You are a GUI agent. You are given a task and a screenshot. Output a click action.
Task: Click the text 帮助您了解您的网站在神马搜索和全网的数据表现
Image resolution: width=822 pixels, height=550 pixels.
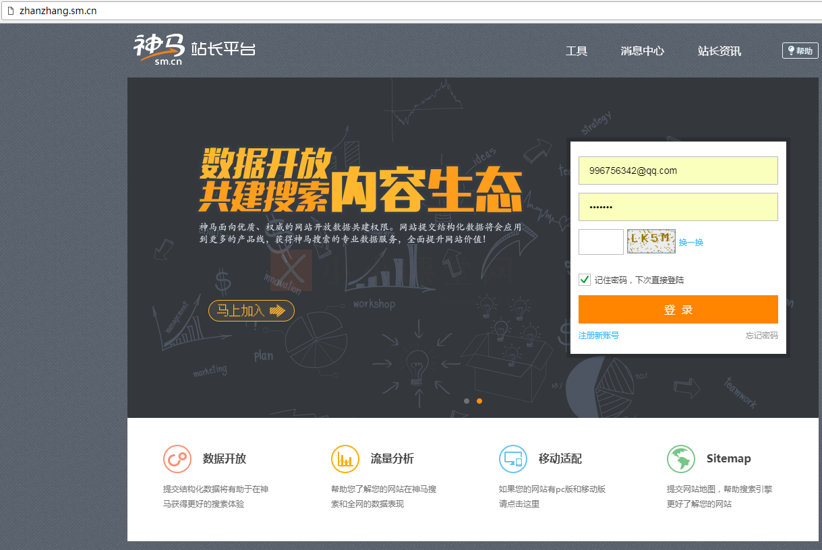[384, 497]
